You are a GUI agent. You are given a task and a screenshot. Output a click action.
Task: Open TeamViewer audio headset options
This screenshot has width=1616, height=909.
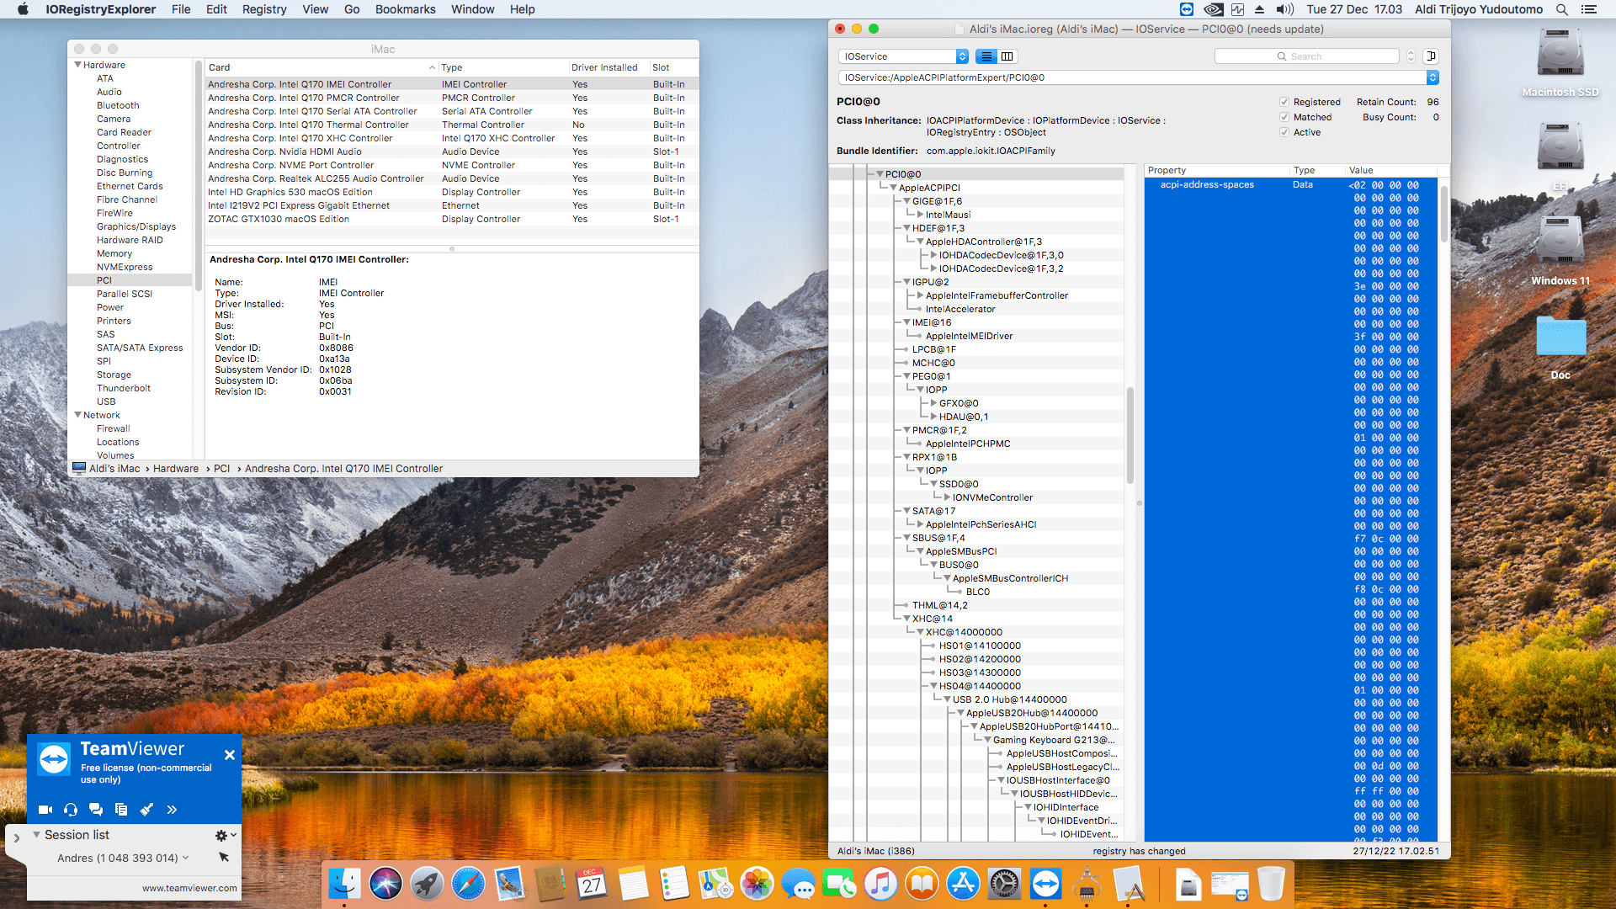click(71, 810)
